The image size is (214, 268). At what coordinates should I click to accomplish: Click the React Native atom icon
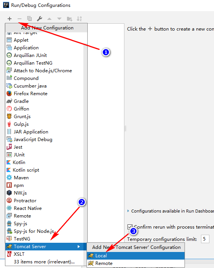[x=9, y=208]
